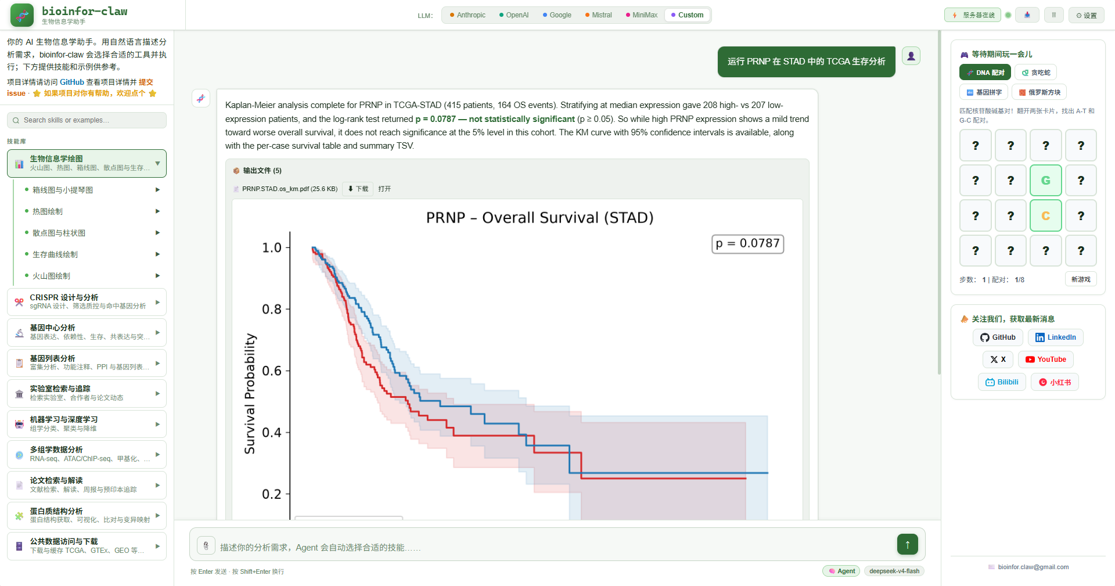Screen dimensions: 1115x586
Task: Start a 新游戏 in the DNA game
Action: [x=1081, y=279]
